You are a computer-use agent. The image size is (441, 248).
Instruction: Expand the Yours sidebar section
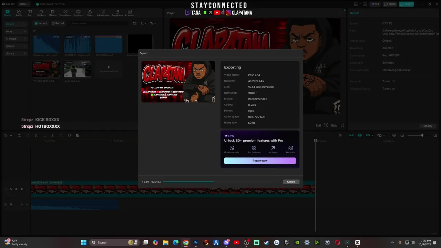pos(16,31)
